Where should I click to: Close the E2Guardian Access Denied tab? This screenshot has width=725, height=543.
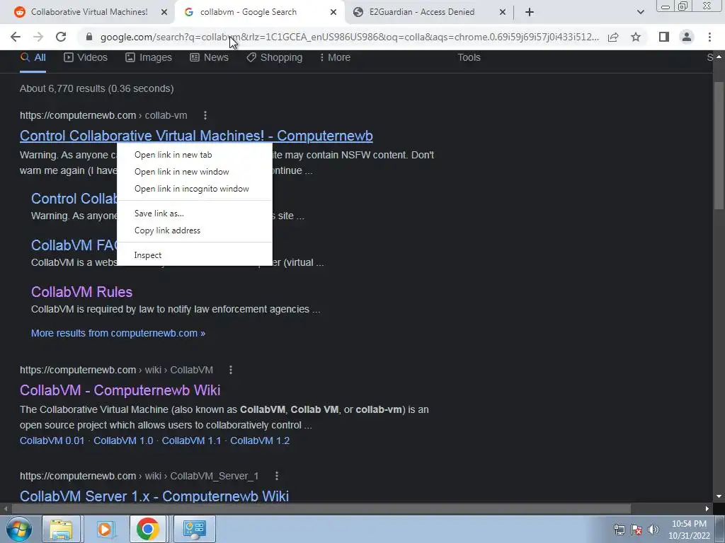pos(503,13)
